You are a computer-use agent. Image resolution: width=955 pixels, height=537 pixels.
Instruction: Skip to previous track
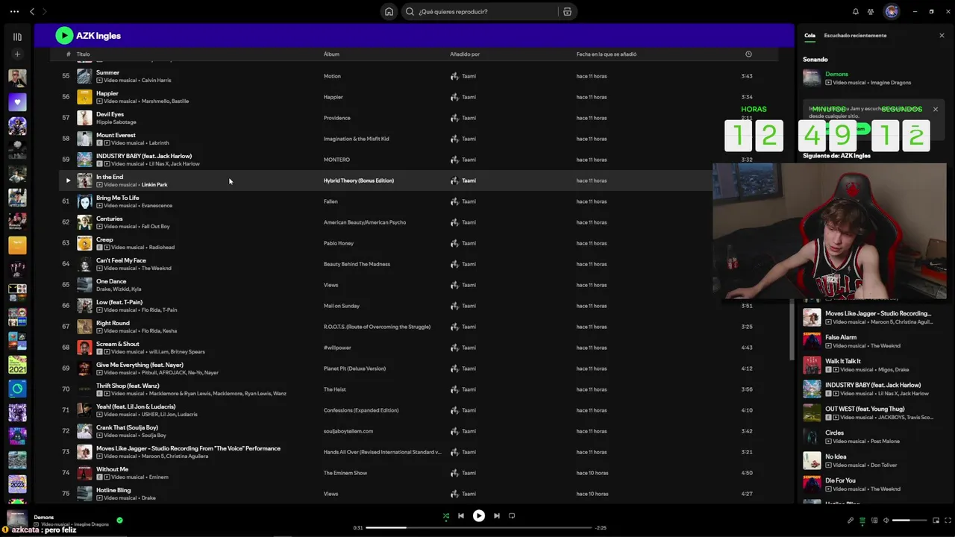(x=461, y=515)
